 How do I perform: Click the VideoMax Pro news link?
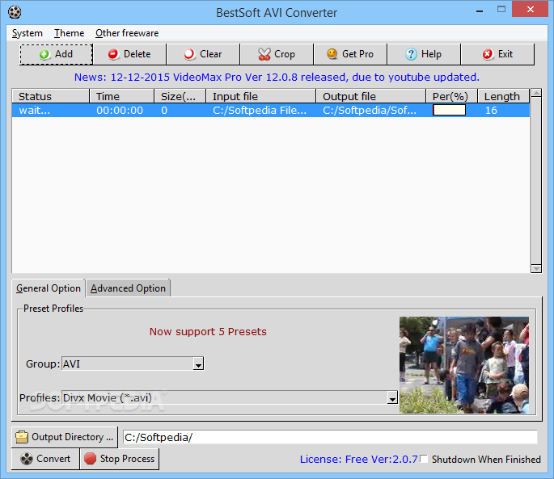click(x=277, y=77)
